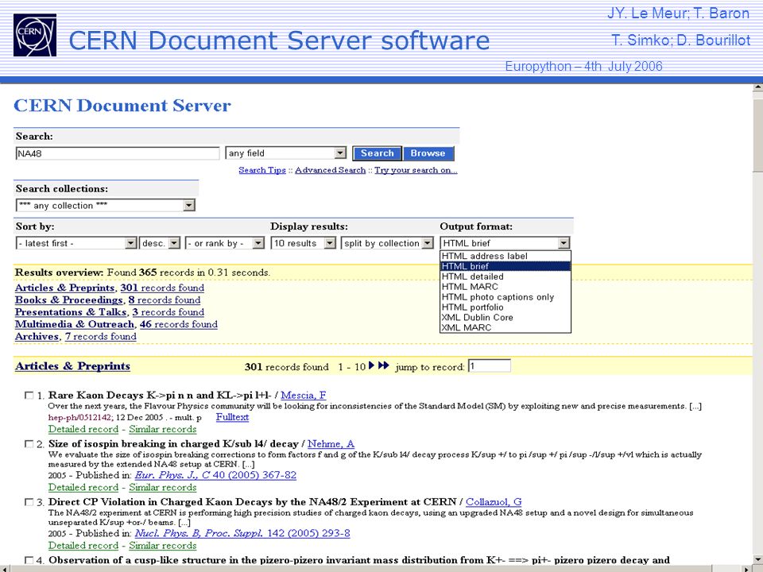Open 'Nucl. Phys. B, Proc. Suppl.' journal link

[242, 533]
